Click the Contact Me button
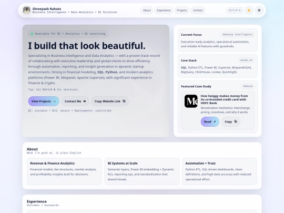This screenshot has width=284, height=213. 75,102
